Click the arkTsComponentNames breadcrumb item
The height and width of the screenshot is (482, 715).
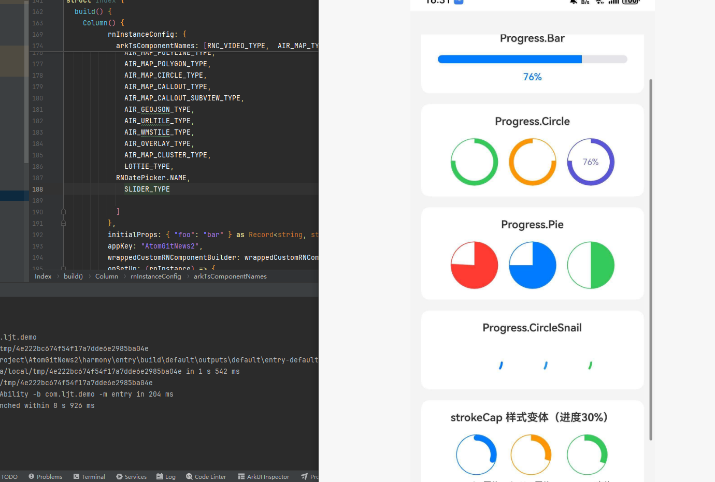coord(230,276)
